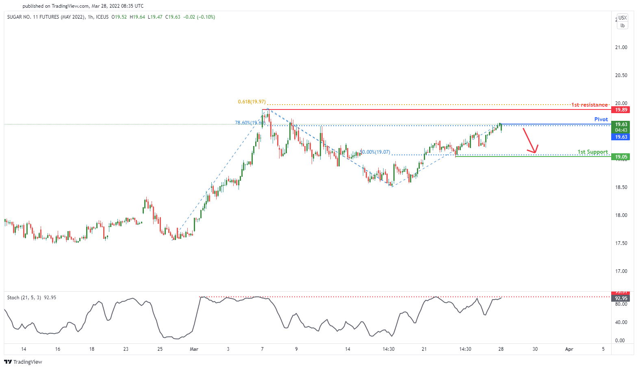Click the blue 19.63 pivot price tag
The height and width of the screenshot is (369, 638).
click(621, 137)
